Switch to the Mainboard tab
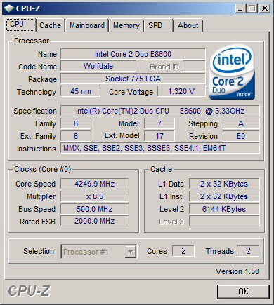The width and height of the screenshot is (274, 305). pyautogui.click(x=87, y=25)
